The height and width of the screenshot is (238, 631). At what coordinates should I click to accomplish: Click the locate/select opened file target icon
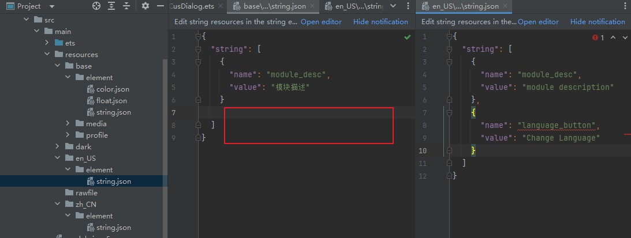96,6
